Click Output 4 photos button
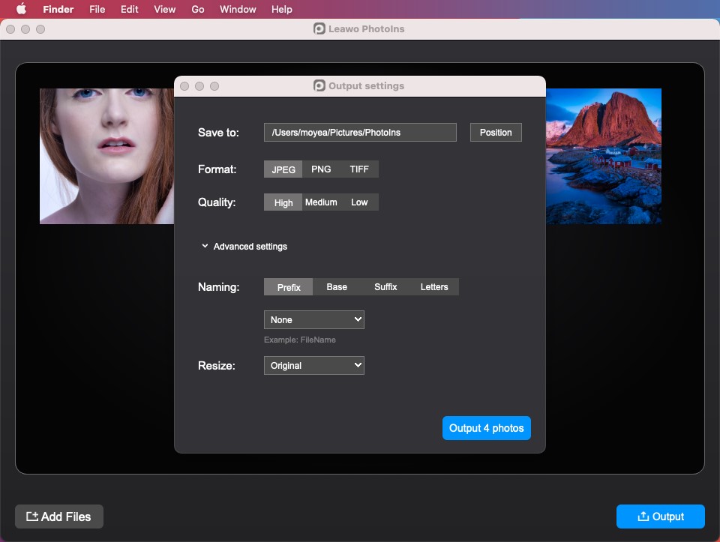The image size is (720, 542). 486,428
